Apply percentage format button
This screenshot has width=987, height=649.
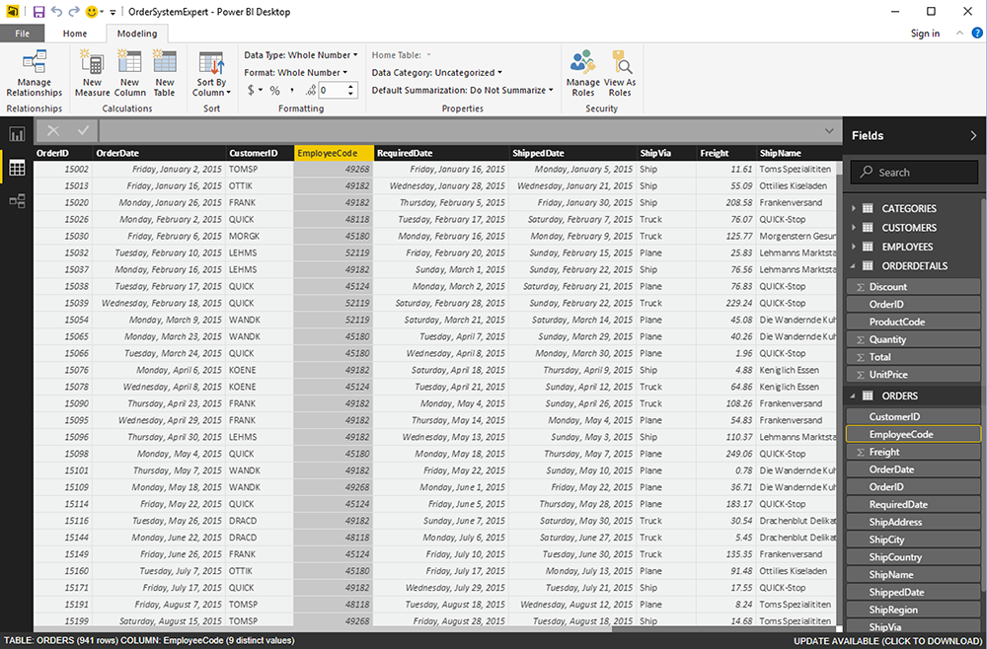click(x=274, y=91)
